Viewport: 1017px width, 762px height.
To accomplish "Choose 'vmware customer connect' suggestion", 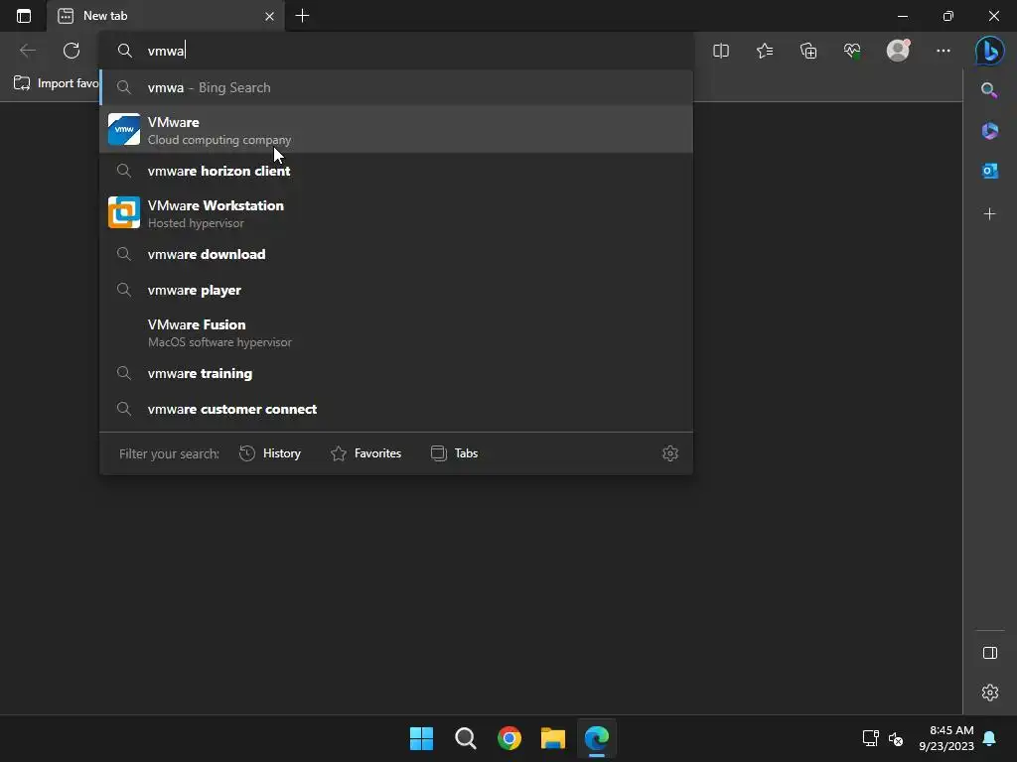I will [x=396, y=409].
